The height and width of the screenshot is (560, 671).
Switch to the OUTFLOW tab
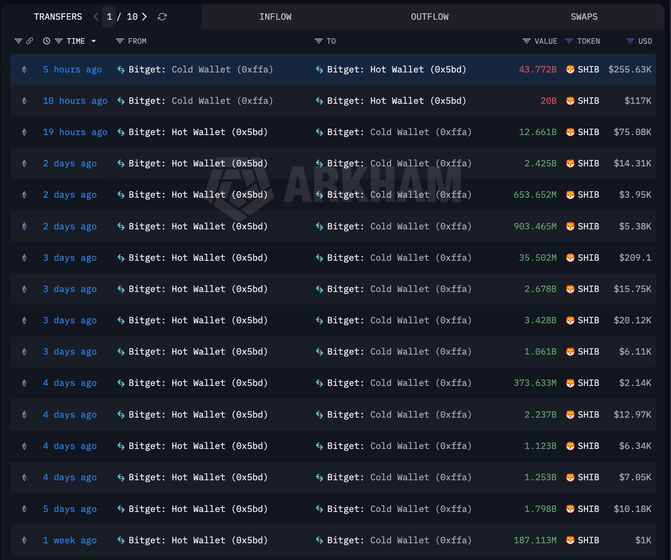tap(429, 17)
